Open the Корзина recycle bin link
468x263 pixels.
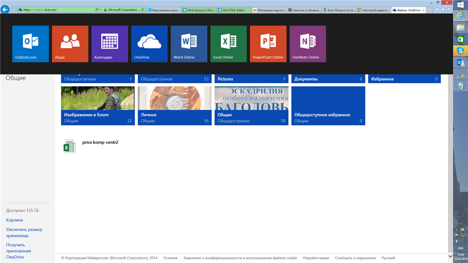14,220
